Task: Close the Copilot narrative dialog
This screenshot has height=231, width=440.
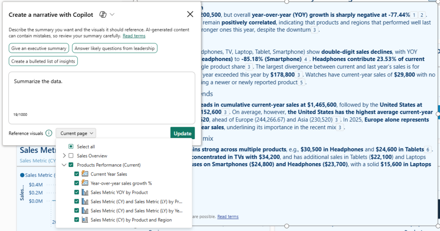Action: (190, 14)
